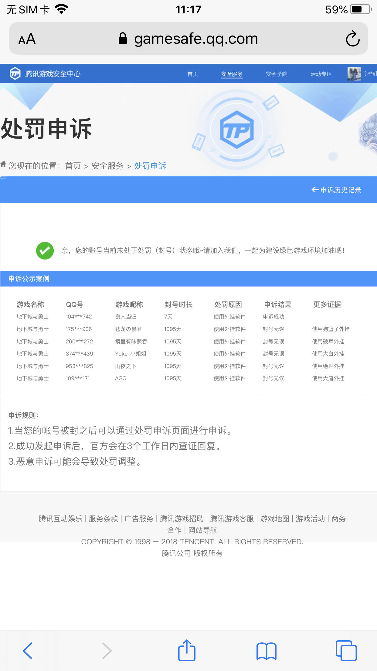
Task: Tap the lock icon in address bar
Action: 123,39
